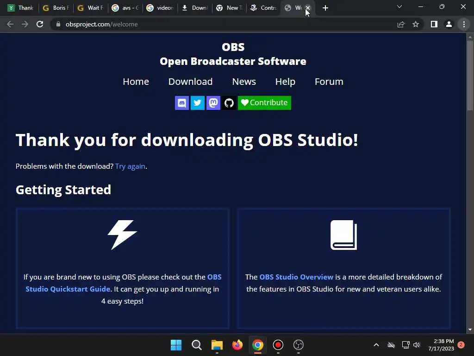Open the notifications badge showing 2
Image resolution: width=474 pixels, height=356 pixels.
[x=461, y=345]
